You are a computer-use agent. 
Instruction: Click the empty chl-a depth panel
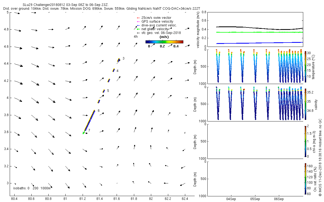pyautogui.click(x=255, y=141)
